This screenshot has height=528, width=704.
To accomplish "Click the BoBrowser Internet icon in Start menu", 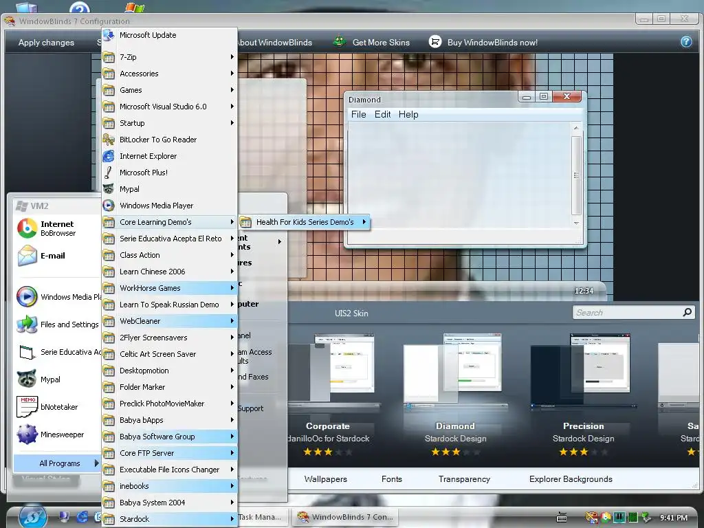I will (27, 228).
